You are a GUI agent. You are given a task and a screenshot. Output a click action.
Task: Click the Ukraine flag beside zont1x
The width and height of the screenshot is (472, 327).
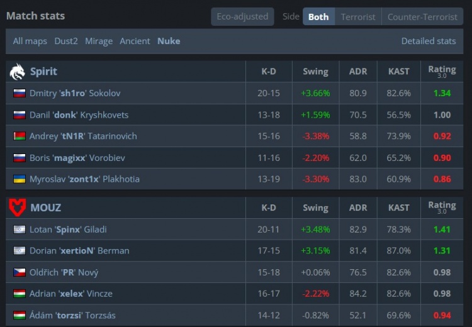click(x=20, y=179)
